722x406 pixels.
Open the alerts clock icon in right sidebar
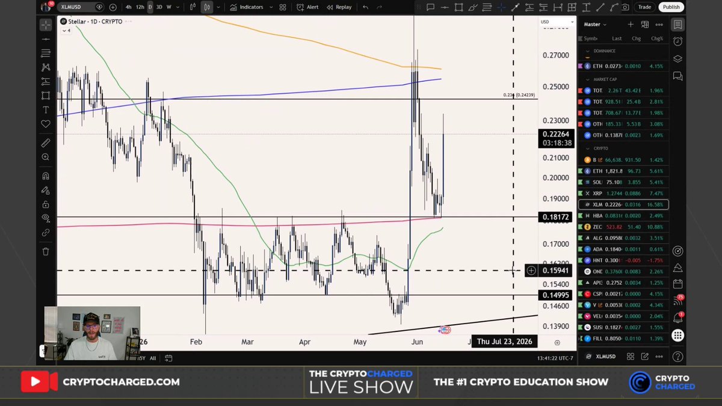point(678,42)
